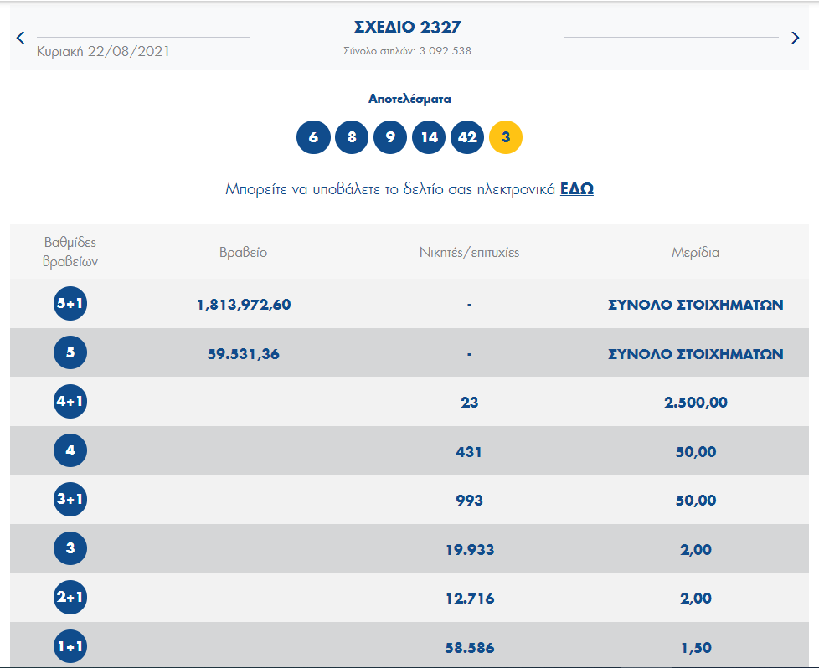819x668 pixels.
Task: Select the 3+1 prize tier badge
Action: coord(70,499)
